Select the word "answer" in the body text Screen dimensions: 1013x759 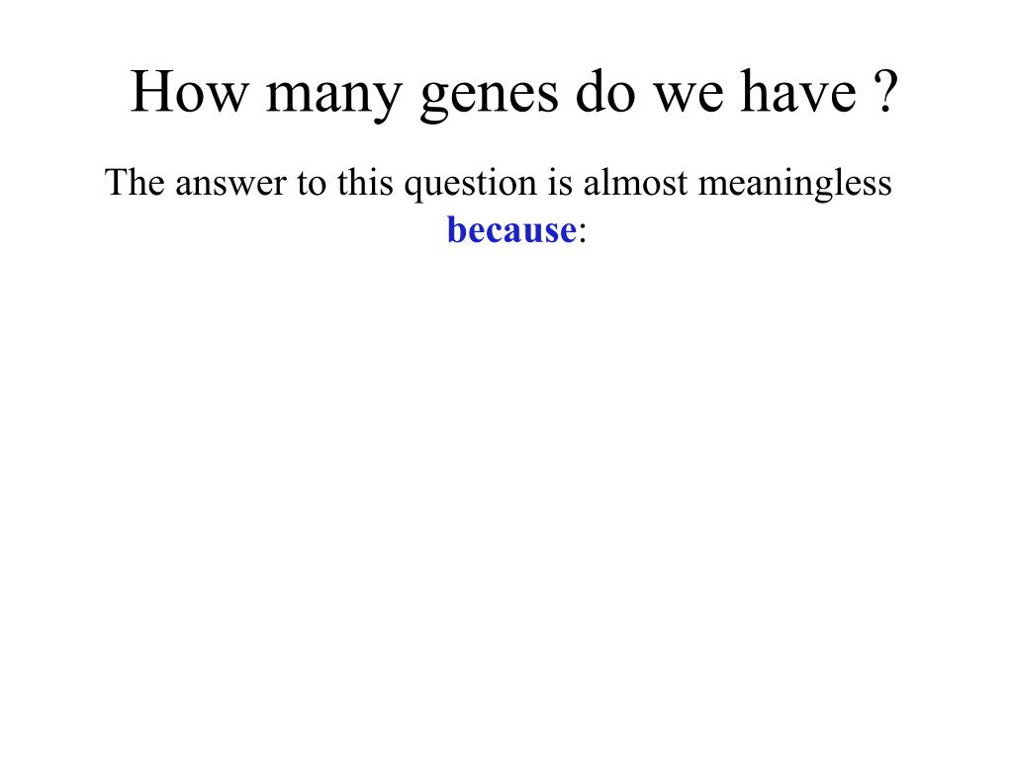tap(230, 183)
